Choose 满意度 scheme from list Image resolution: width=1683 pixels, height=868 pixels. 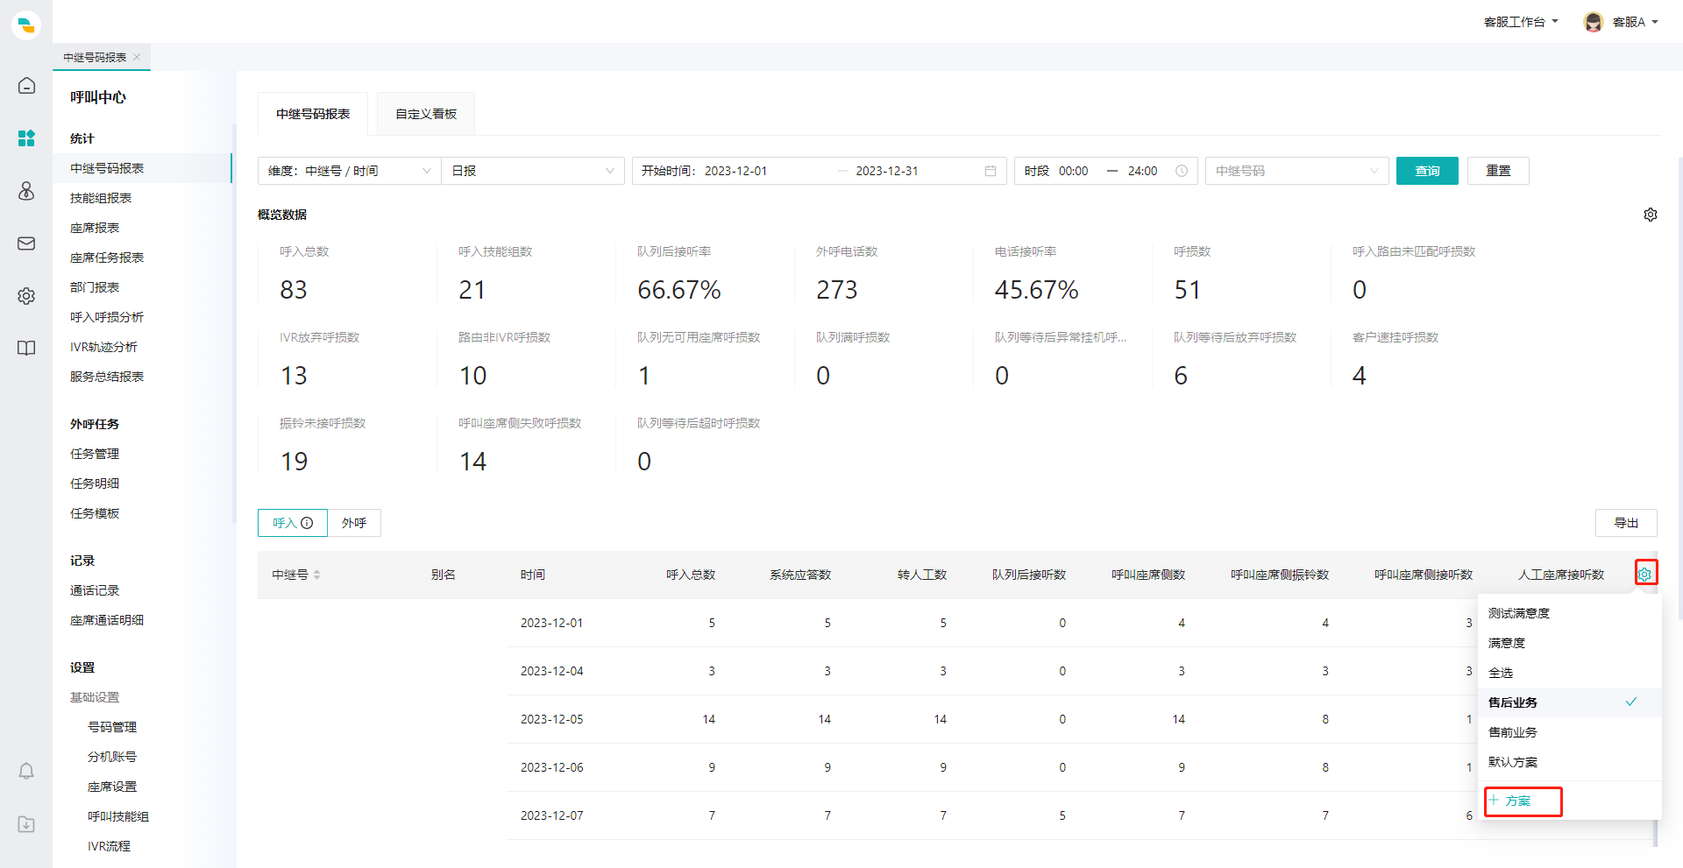tap(1569, 643)
